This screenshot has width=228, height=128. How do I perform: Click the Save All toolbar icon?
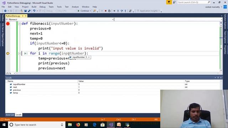tap(29, 11)
